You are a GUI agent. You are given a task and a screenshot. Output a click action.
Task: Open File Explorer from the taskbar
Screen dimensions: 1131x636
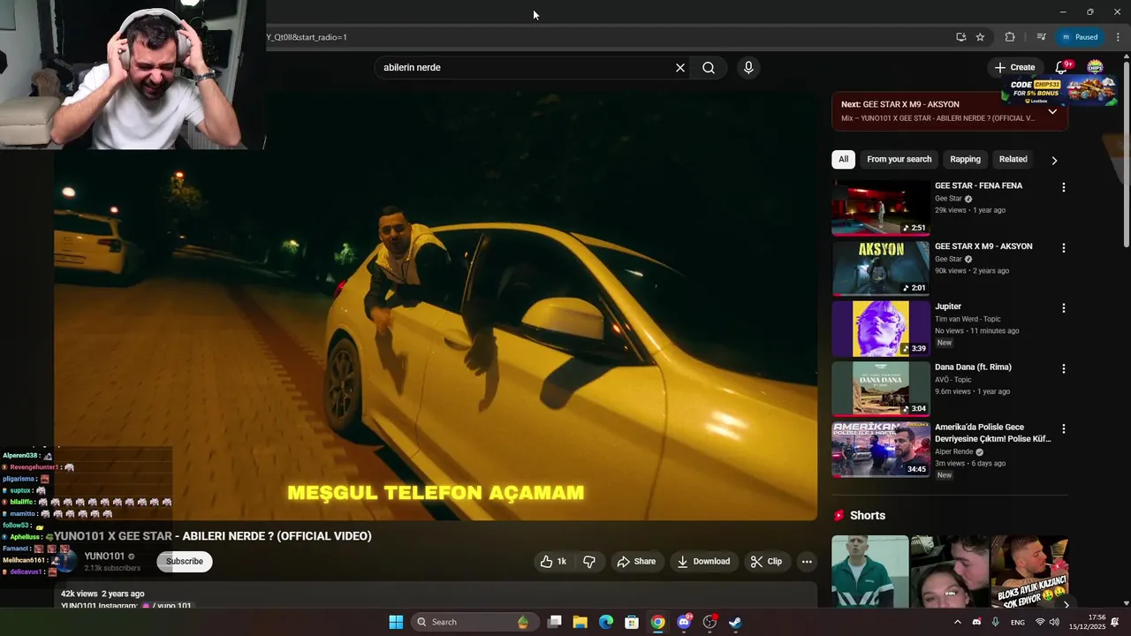click(x=580, y=622)
